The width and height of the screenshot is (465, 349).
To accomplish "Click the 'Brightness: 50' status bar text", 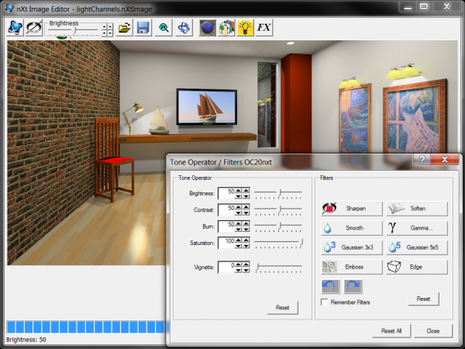I will click(x=26, y=340).
